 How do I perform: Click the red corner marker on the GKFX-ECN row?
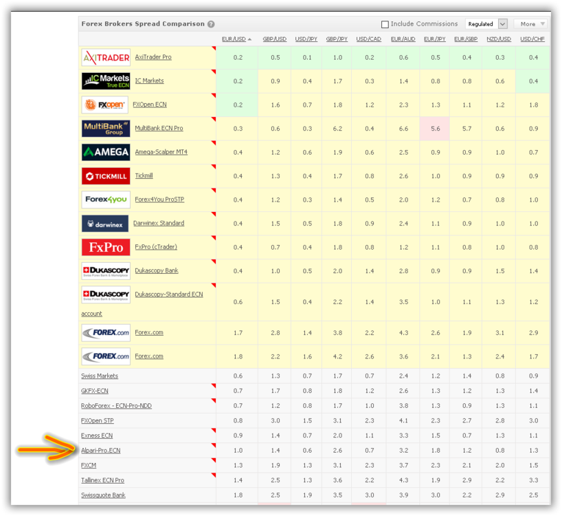click(214, 386)
